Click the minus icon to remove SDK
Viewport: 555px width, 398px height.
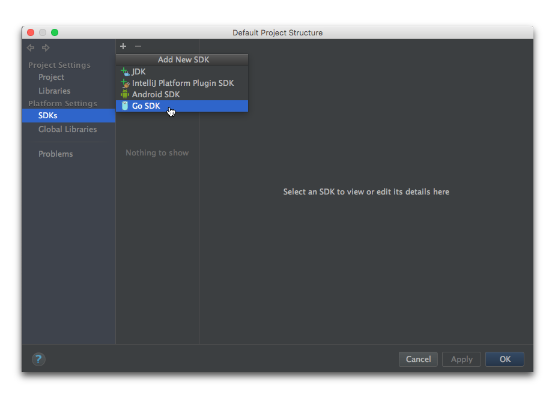tap(138, 46)
